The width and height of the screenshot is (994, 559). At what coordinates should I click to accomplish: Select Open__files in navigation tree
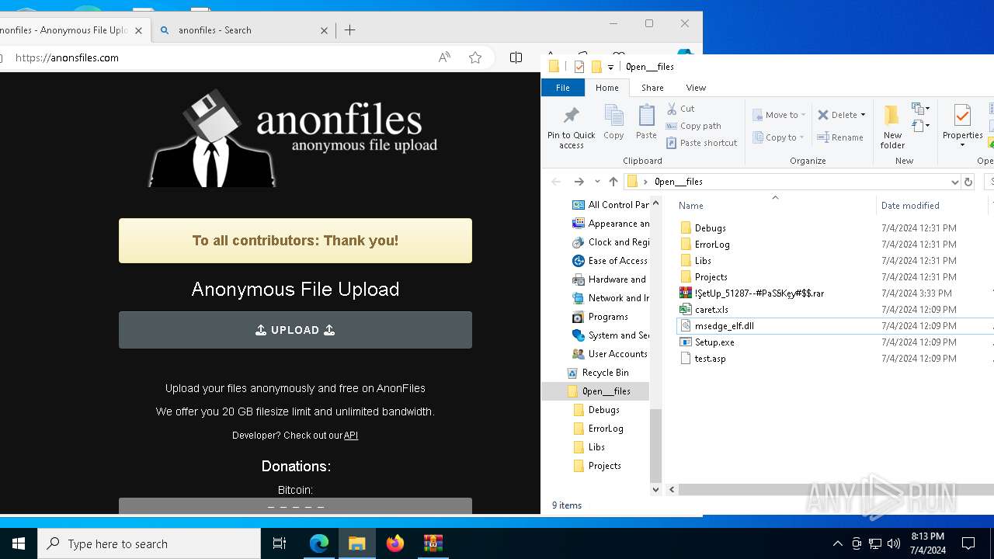coord(598,391)
